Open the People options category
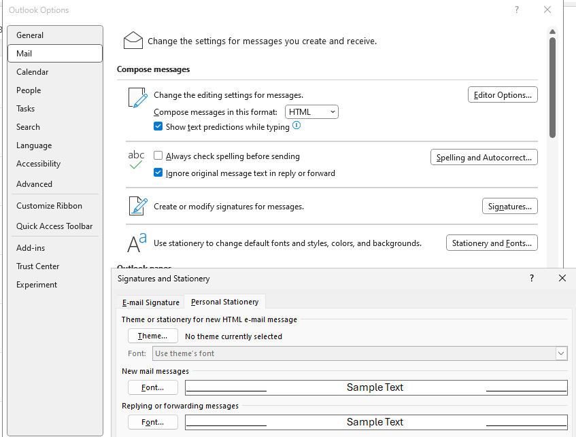This screenshot has width=576, height=437. click(55, 90)
